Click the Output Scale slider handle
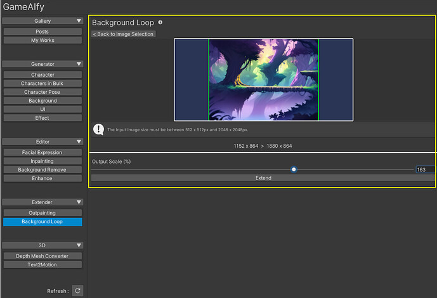This screenshot has height=298, width=437. coord(294,169)
